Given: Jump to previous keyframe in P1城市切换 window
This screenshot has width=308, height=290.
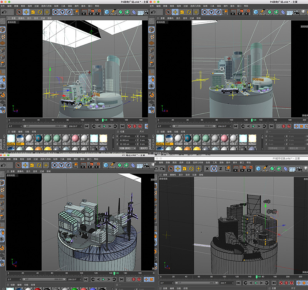Looking at the screenshot, I should coord(245,283).
